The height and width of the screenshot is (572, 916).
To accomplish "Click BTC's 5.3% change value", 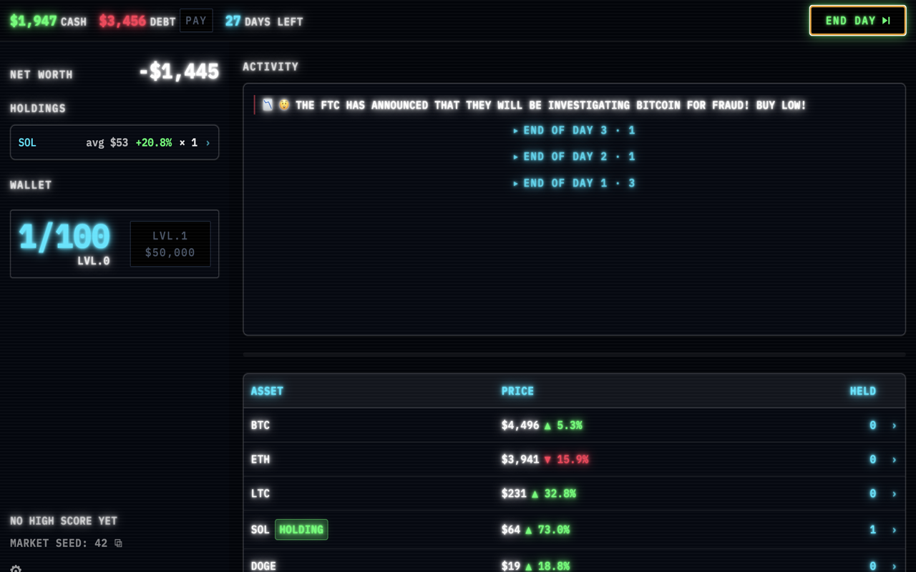I will (x=570, y=425).
